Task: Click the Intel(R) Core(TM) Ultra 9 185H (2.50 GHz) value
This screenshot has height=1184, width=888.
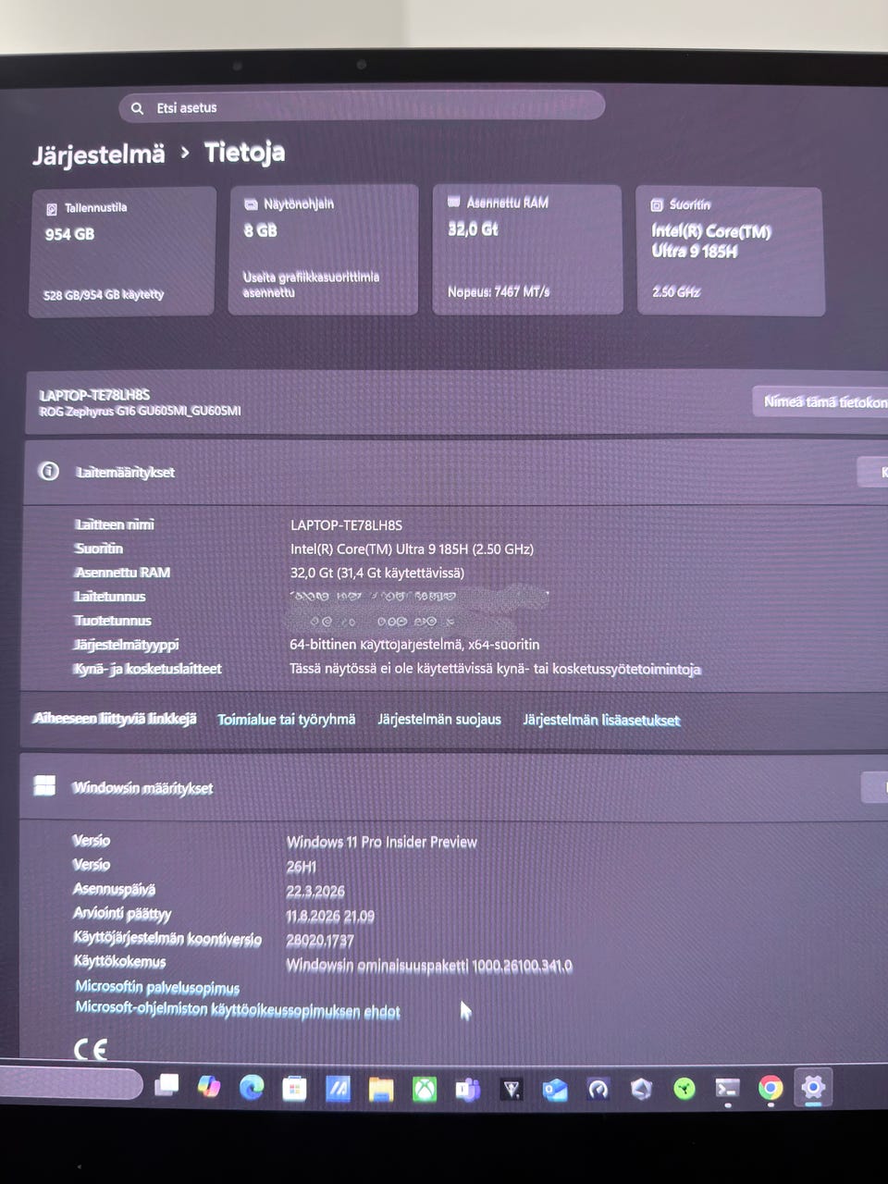Action: pyautogui.click(x=412, y=549)
